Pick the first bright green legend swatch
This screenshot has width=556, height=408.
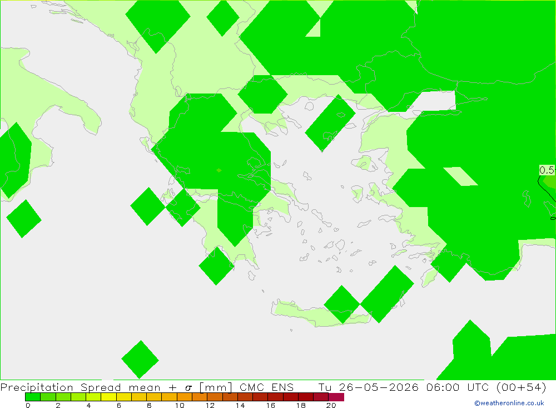(33, 397)
